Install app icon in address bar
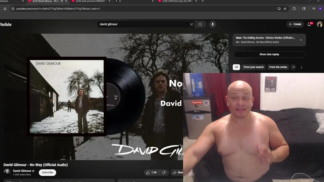This screenshot has height=182, width=324. (x=279, y=9)
